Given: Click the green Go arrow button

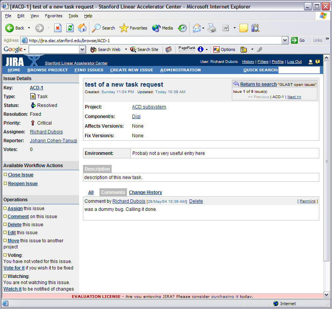Looking at the screenshot, I should pos(294,40).
